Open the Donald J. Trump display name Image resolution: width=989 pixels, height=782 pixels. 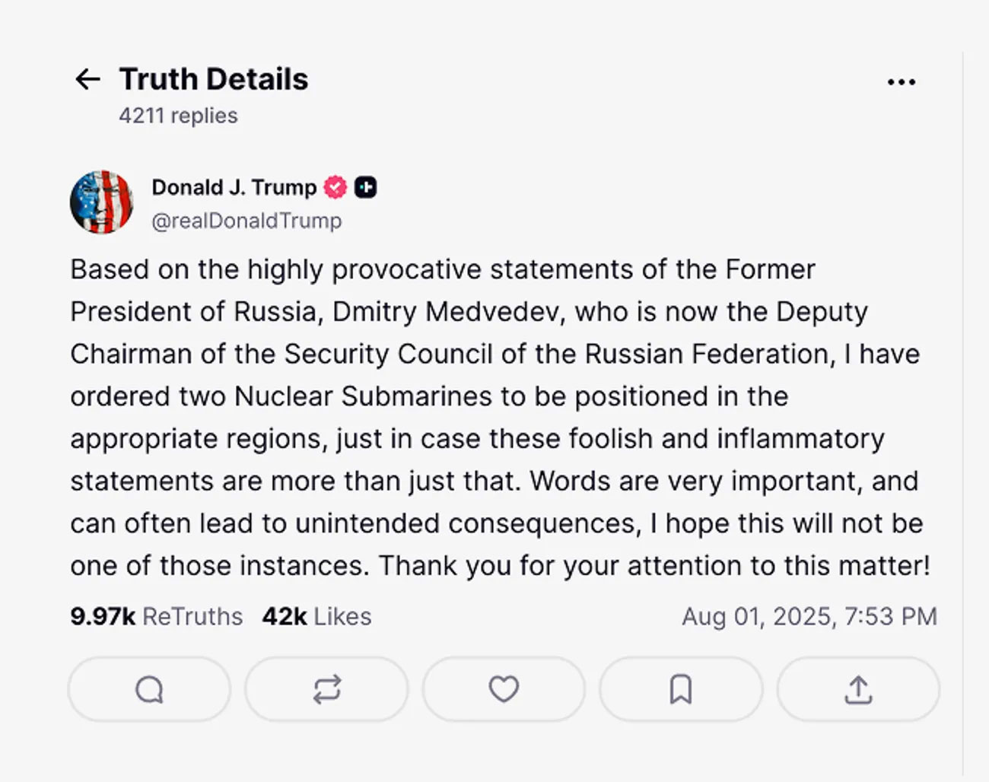pos(234,187)
